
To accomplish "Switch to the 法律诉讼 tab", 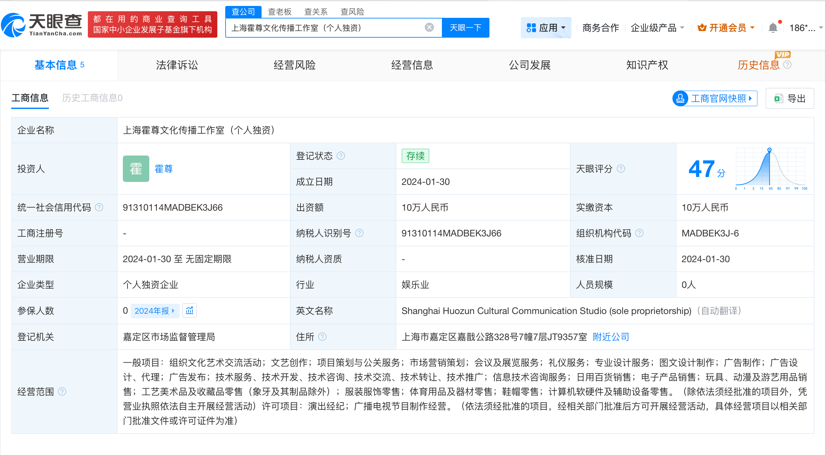I will pyautogui.click(x=177, y=65).
